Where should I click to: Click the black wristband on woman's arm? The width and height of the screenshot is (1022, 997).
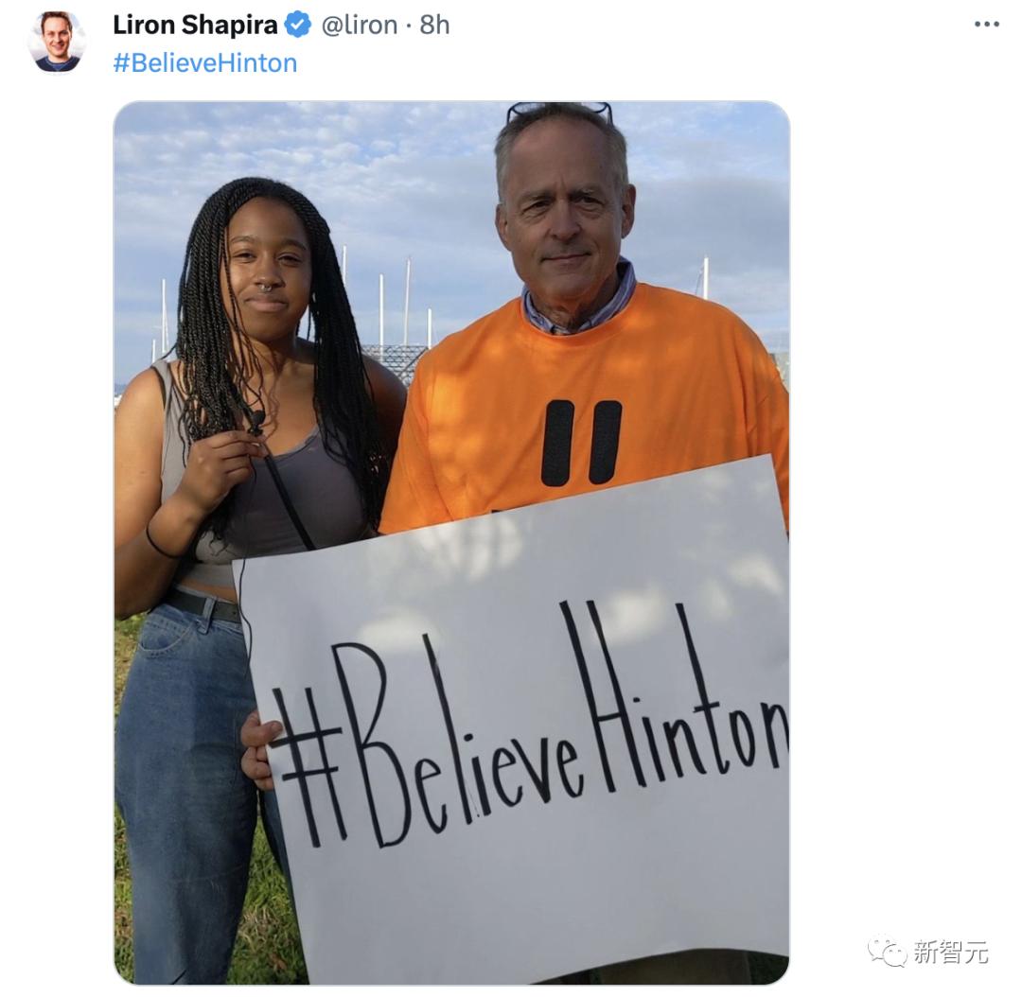point(160,544)
